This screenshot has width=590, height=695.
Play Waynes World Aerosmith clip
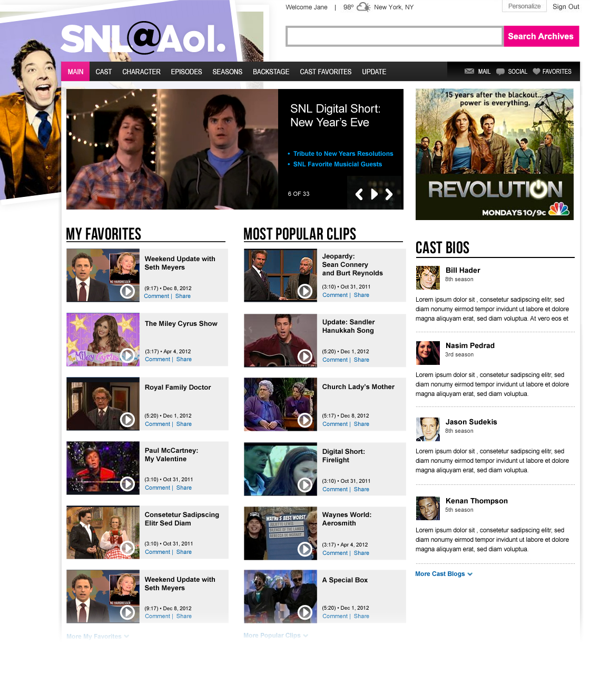click(x=305, y=549)
